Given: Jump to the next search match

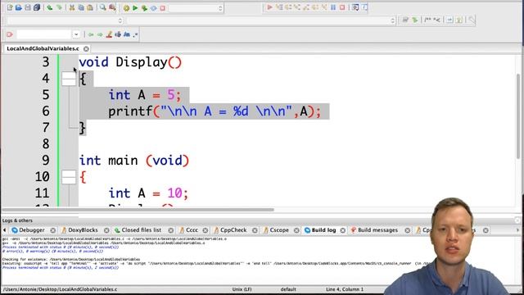Looking at the screenshot, I should (x=100, y=34).
